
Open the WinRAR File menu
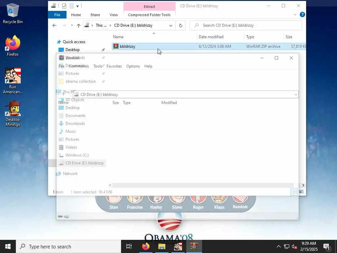click(62, 66)
